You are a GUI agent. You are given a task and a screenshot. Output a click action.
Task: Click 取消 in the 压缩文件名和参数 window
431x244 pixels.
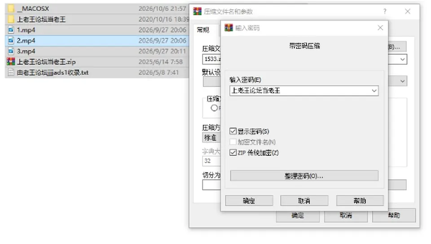coord(346,216)
